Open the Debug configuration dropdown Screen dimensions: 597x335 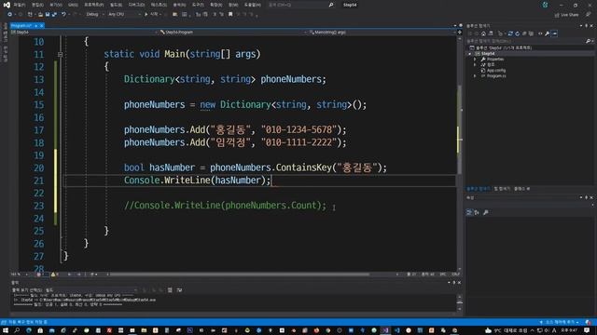click(x=95, y=15)
